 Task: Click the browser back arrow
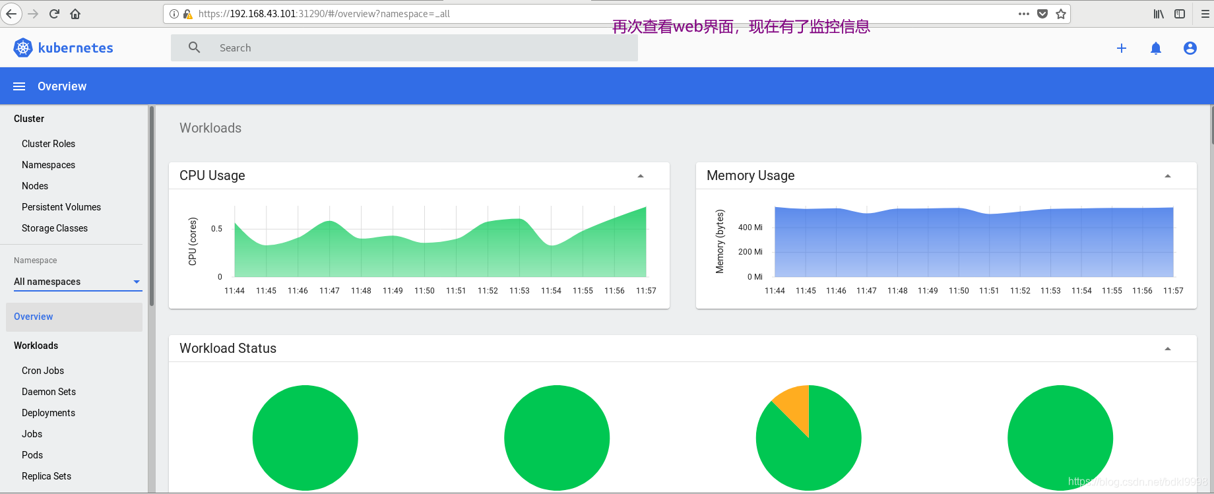(x=11, y=14)
